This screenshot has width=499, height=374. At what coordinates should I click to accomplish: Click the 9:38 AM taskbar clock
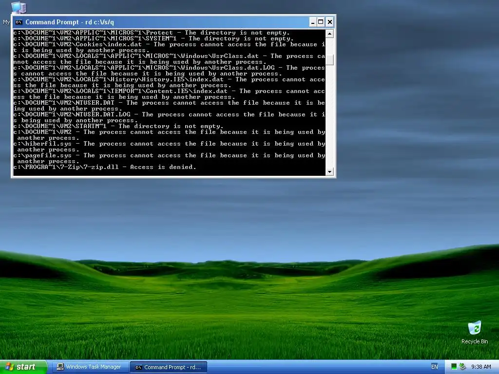point(481,367)
